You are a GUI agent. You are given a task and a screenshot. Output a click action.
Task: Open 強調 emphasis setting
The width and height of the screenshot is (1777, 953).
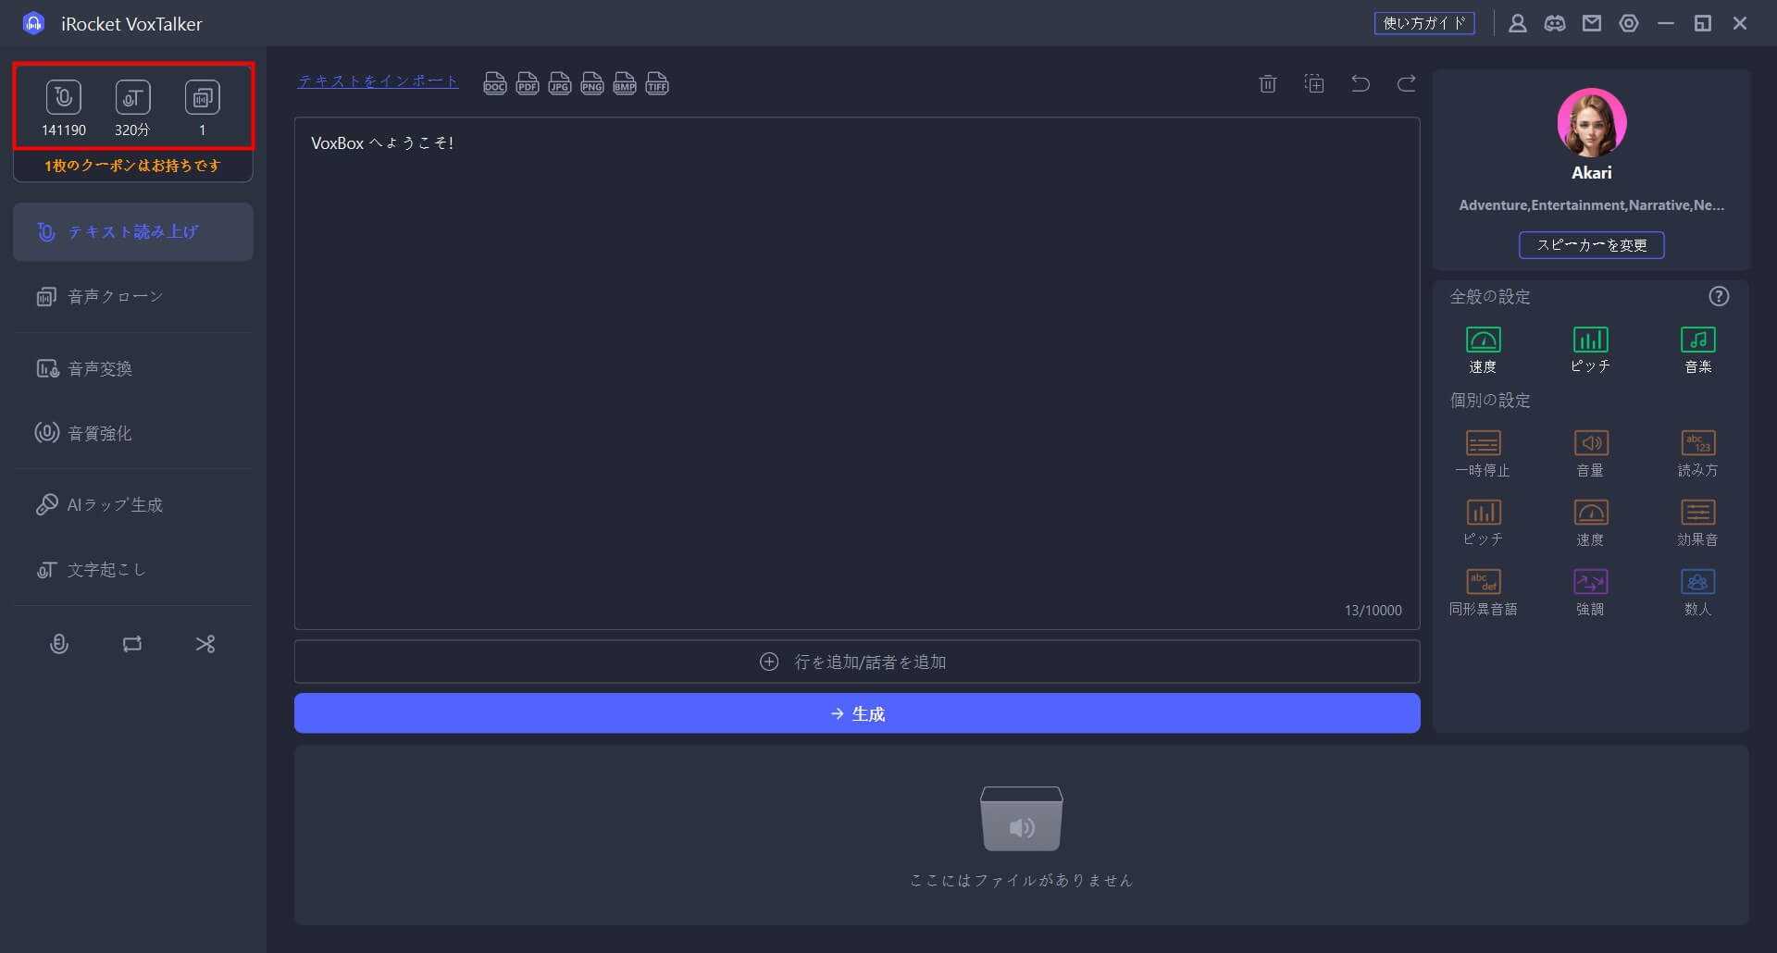click(1590, 592)
